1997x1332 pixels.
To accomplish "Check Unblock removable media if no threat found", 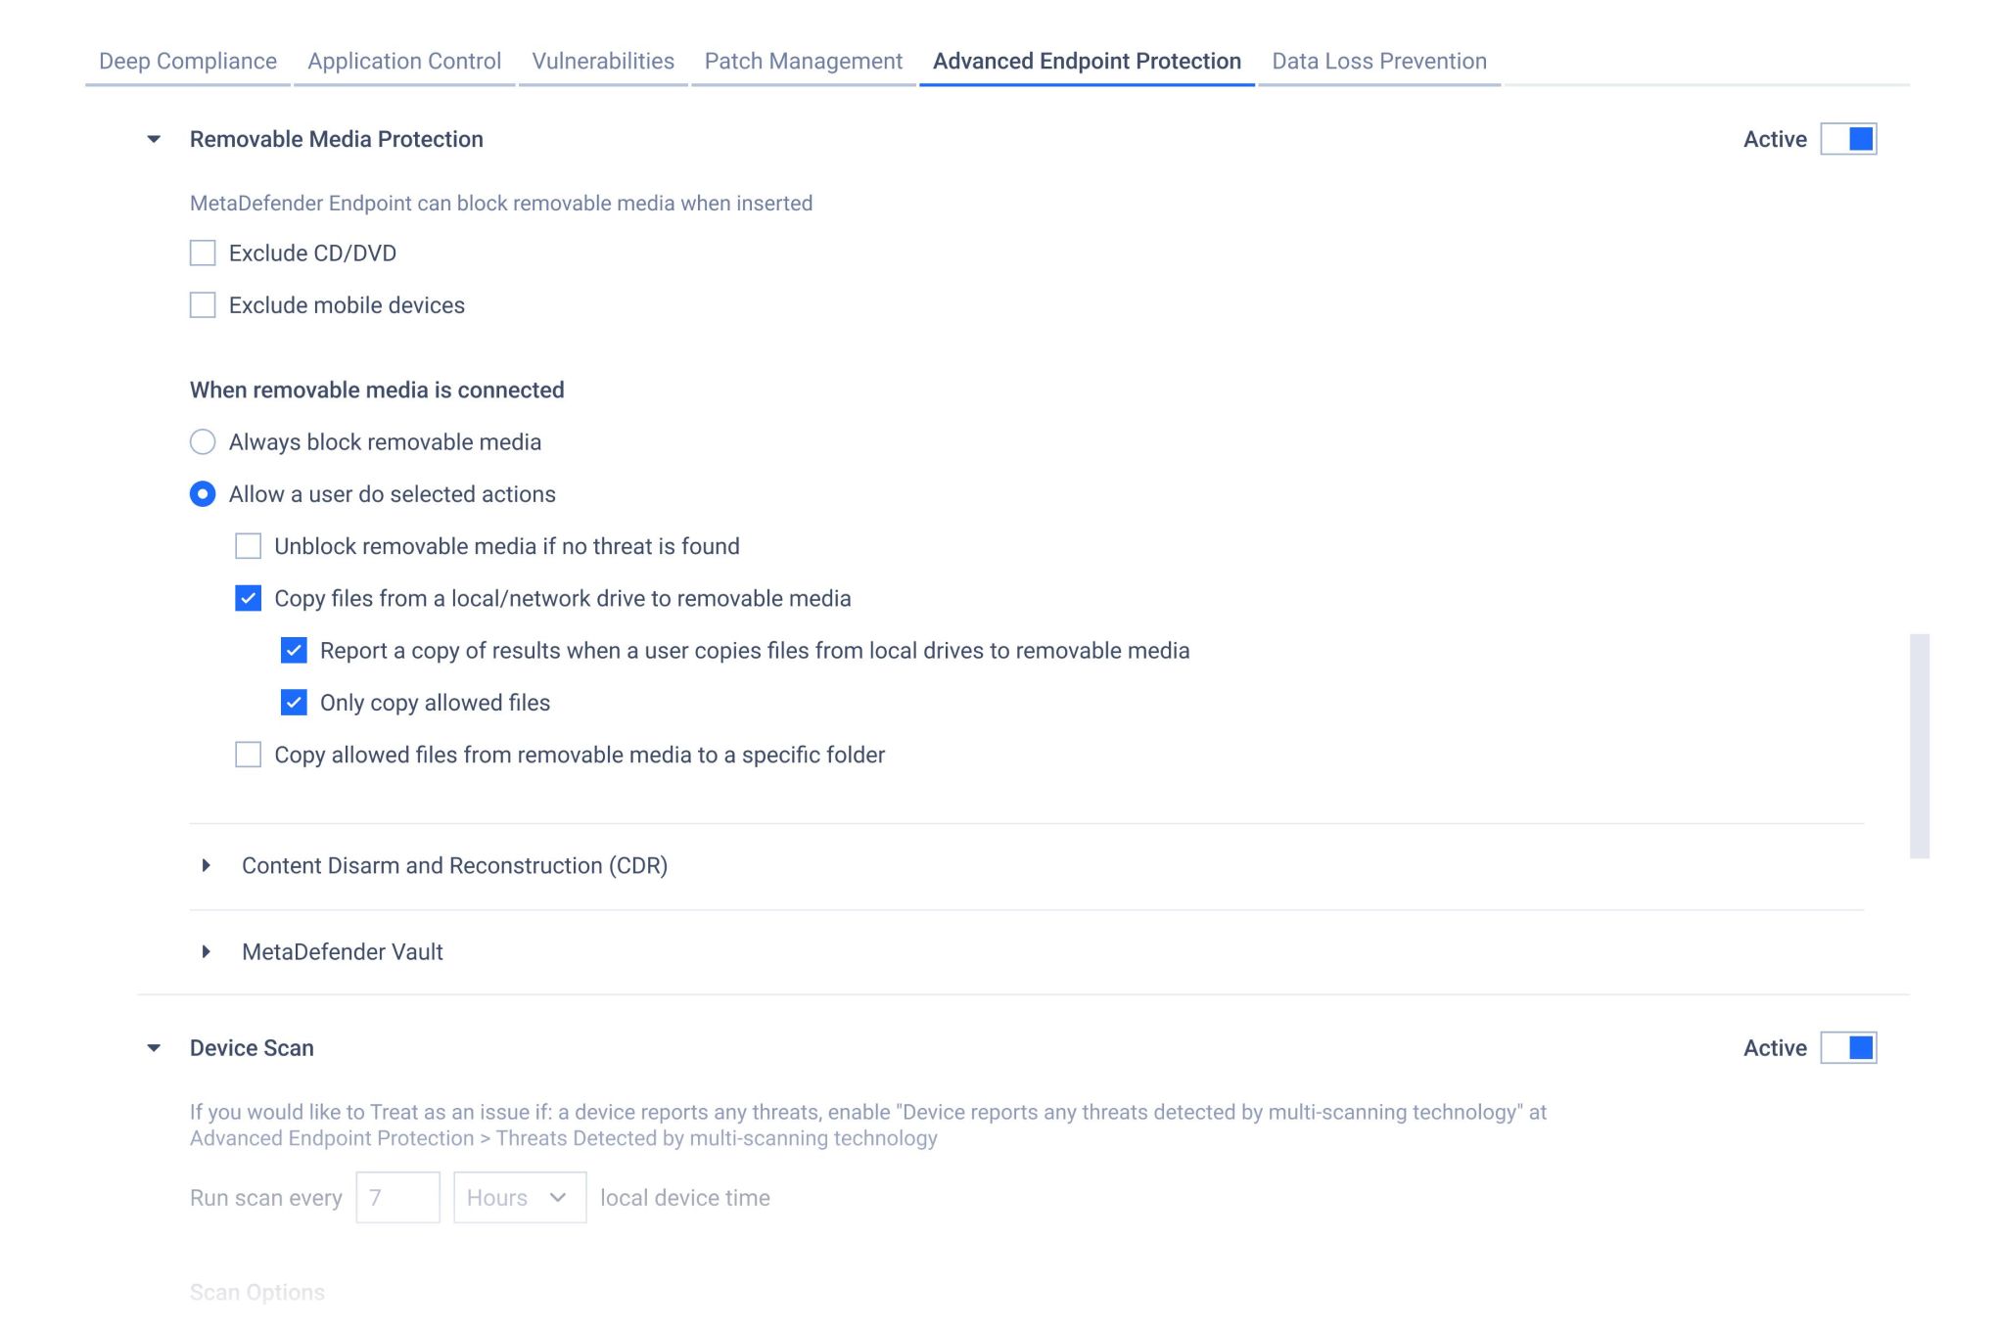I will [x=249, y=546].
